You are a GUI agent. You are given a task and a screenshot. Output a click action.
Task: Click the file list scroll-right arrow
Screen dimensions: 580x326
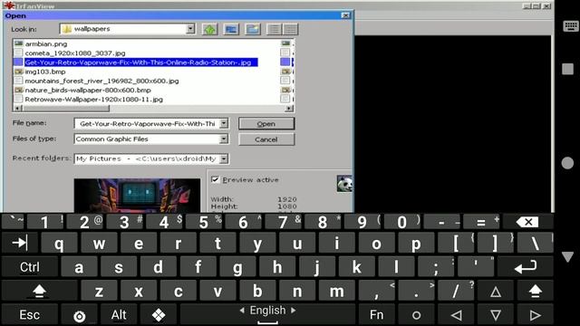tap(289, 109)
